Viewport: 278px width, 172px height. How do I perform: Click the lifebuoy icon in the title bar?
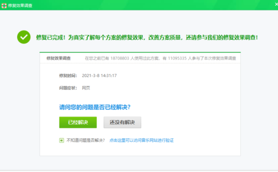click(x=4, y=5)
